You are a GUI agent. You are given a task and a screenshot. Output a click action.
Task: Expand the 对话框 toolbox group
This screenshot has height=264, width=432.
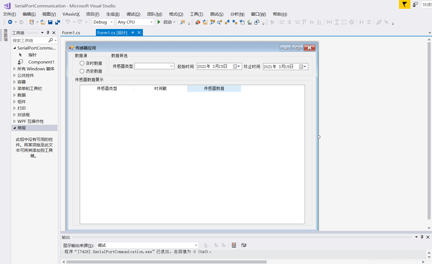14,115
